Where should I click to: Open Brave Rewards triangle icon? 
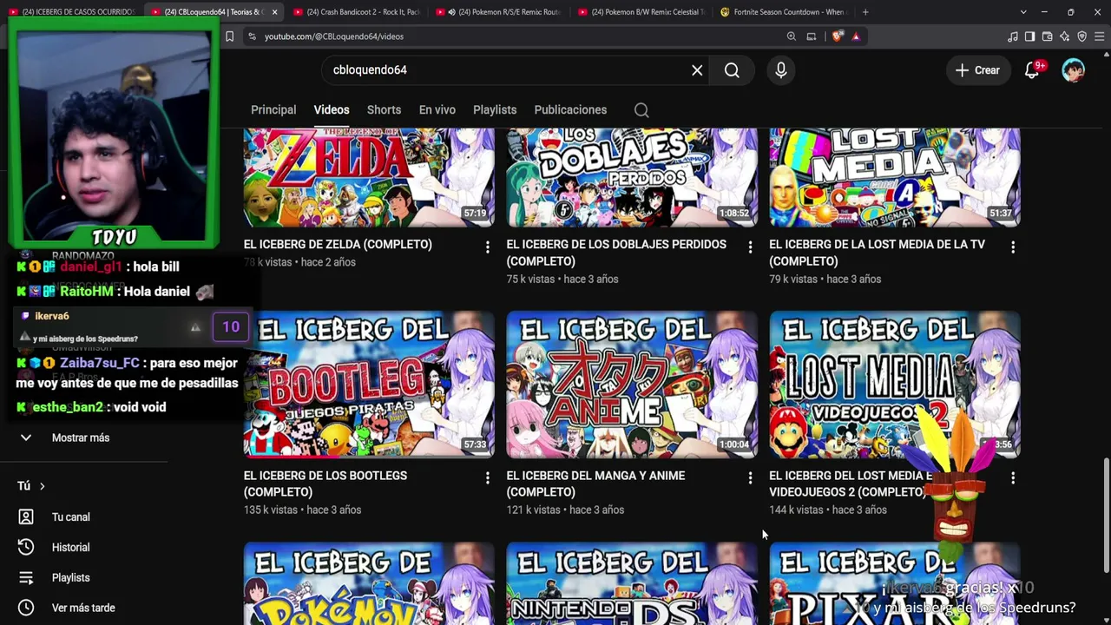856,36
